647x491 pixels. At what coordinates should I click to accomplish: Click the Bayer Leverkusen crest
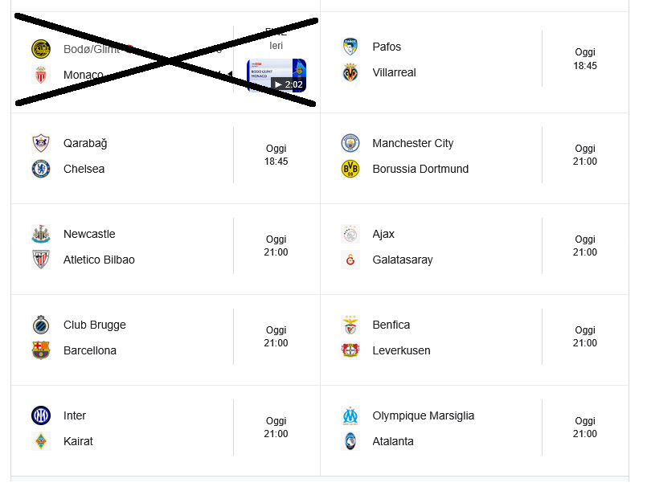pyautogui.click(x=350, y=350)
